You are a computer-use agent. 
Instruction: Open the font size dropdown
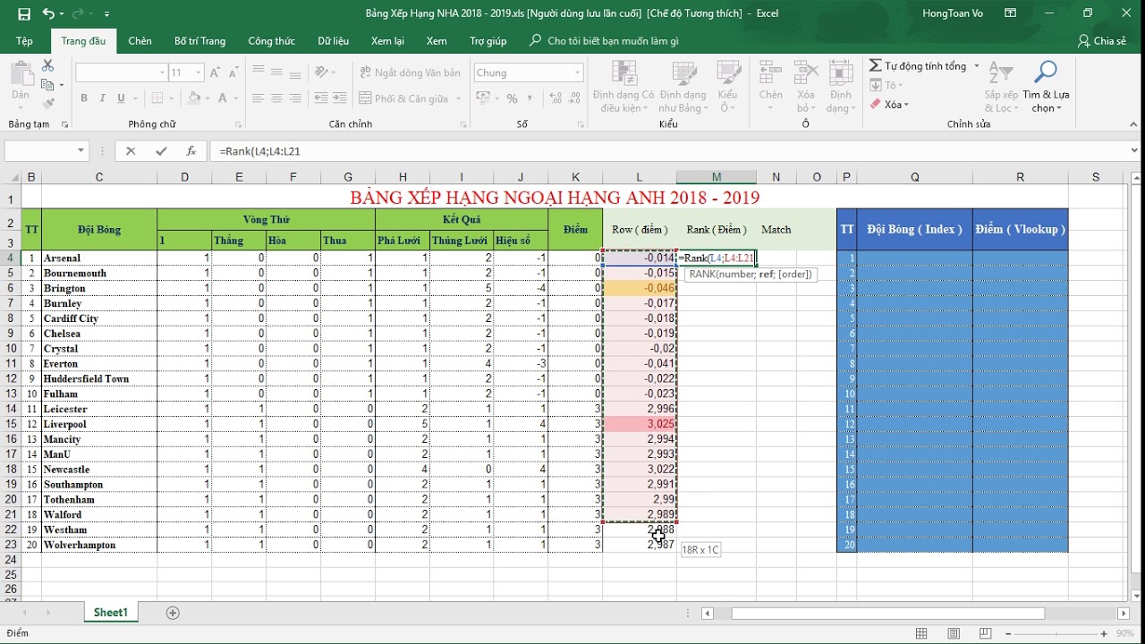pos(199,73)
